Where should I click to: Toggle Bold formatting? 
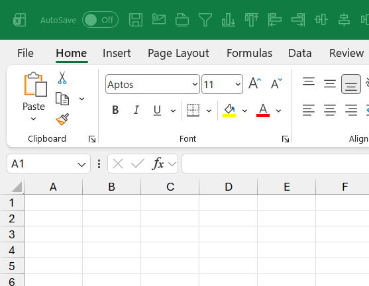115,110
